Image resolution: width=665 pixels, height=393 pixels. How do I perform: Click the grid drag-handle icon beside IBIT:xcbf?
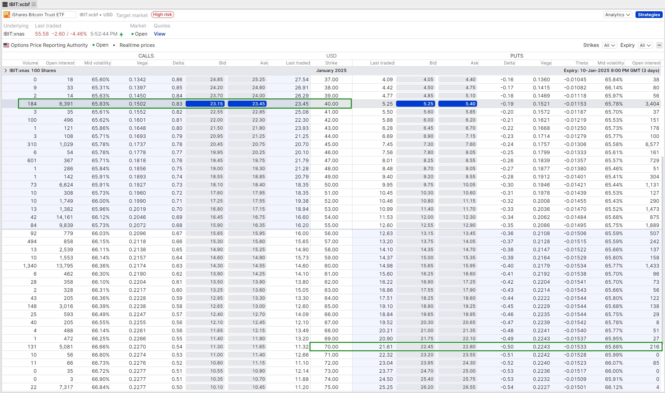(5, 4)
